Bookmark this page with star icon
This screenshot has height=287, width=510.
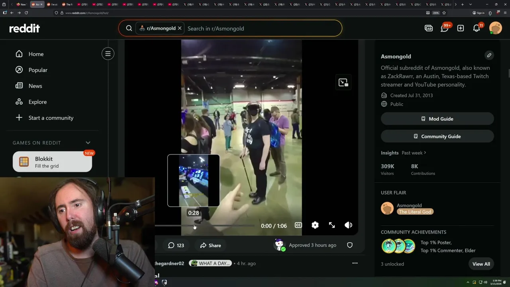(444, 13)
